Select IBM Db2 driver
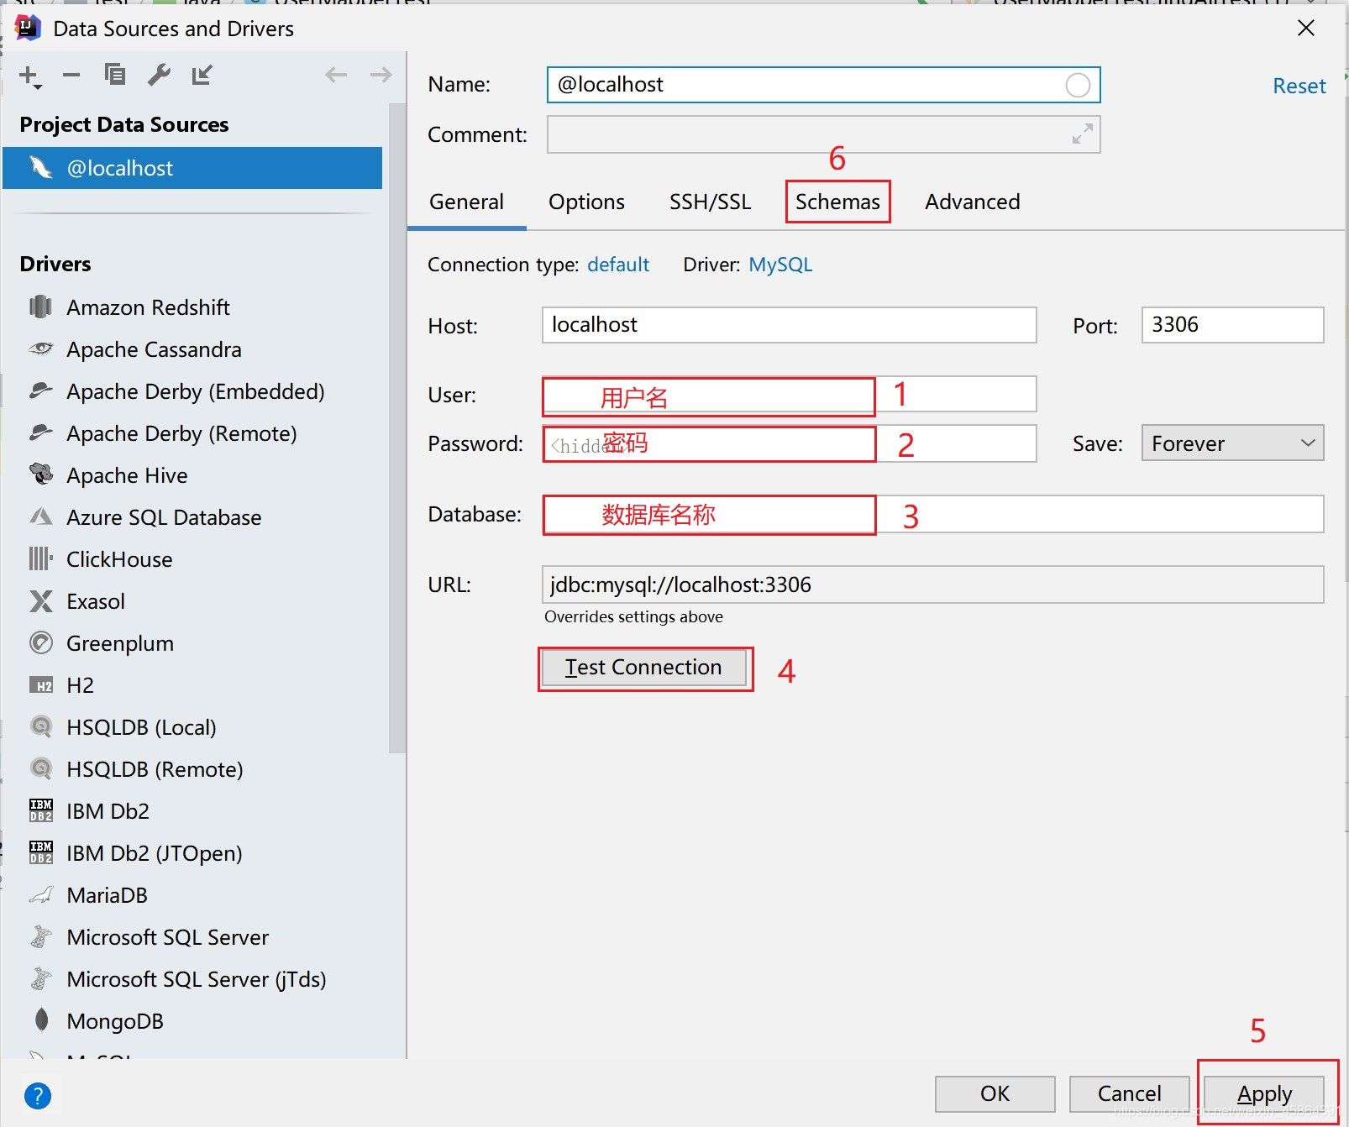This screenshot has height=1127, width=1349. tap(192, 811)
